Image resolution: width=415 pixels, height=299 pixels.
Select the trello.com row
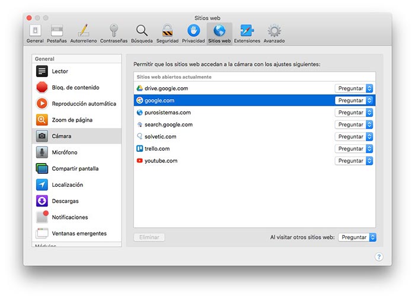254,148
